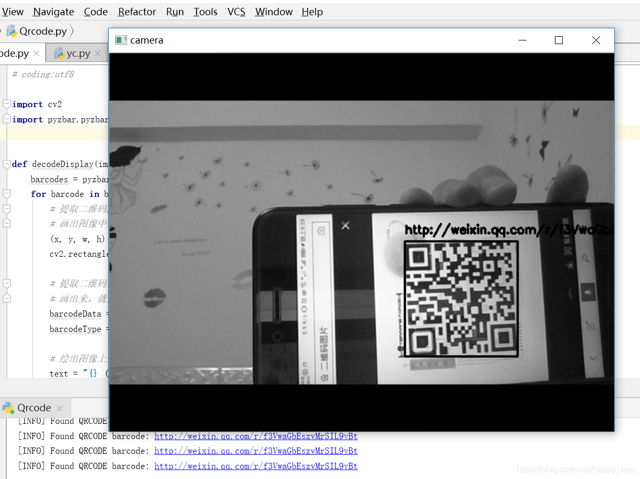Image resolution: width=640 pixels, height=479 pixels.
Task: Collapse the import block fold marker at import cv2
Action: point(6,104)
